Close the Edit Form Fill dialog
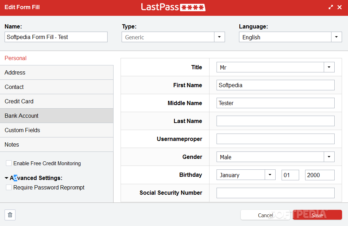The height and width of the screenshot is (226, 348). [x=340, y=7]
